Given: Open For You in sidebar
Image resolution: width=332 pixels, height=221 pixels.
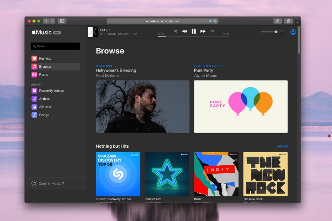Looking at the screenshot, I should 55,58.
